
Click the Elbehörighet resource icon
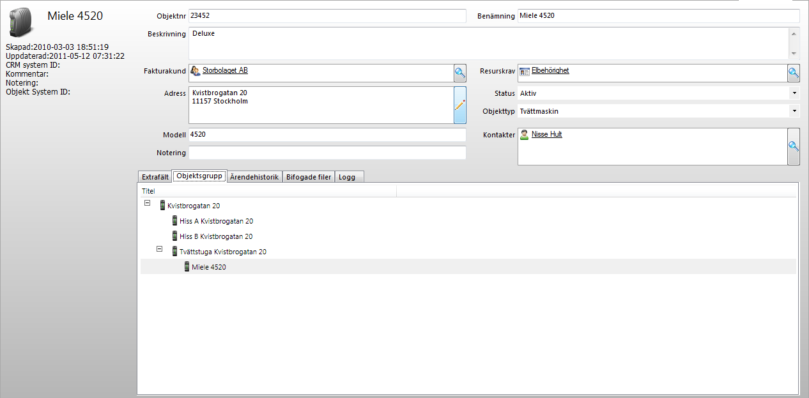pyautogui.click(x=525, y=71)
